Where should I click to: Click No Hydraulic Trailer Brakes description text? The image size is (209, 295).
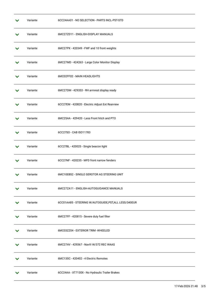tap(89, 273)
